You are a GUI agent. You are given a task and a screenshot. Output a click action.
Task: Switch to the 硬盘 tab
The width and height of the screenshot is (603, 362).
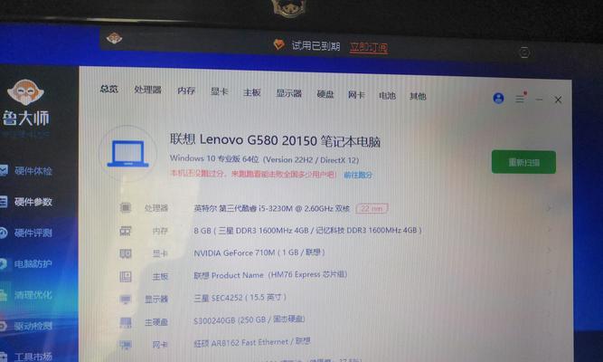[x=325, y=94]
